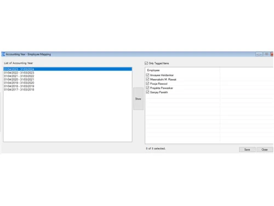Viewport: 274px width, 206px height.
Task: Select accounting year 01/04/2018 - 31/03/2019
Action: tap(67, 86)
